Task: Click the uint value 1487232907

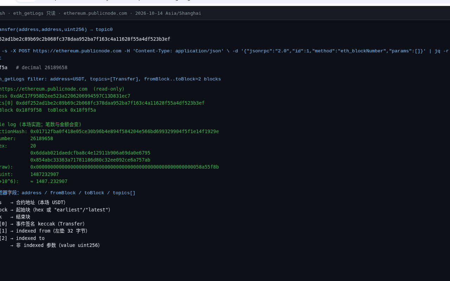Action: click(44, 174)
